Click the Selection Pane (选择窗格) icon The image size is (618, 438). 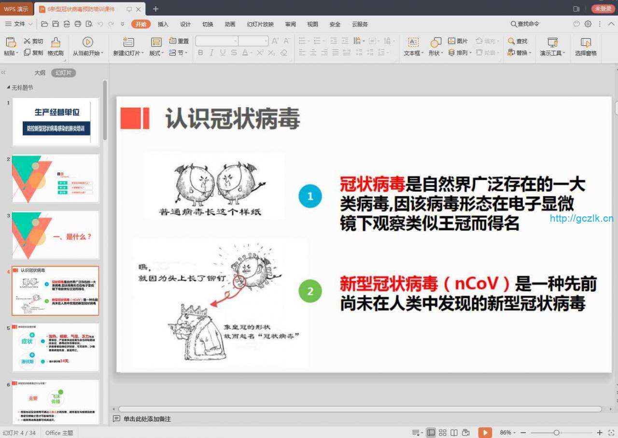586,42
